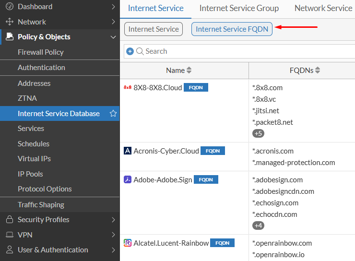
Task: Sort table by FQDNs column arrows
Action: (318, 70)
